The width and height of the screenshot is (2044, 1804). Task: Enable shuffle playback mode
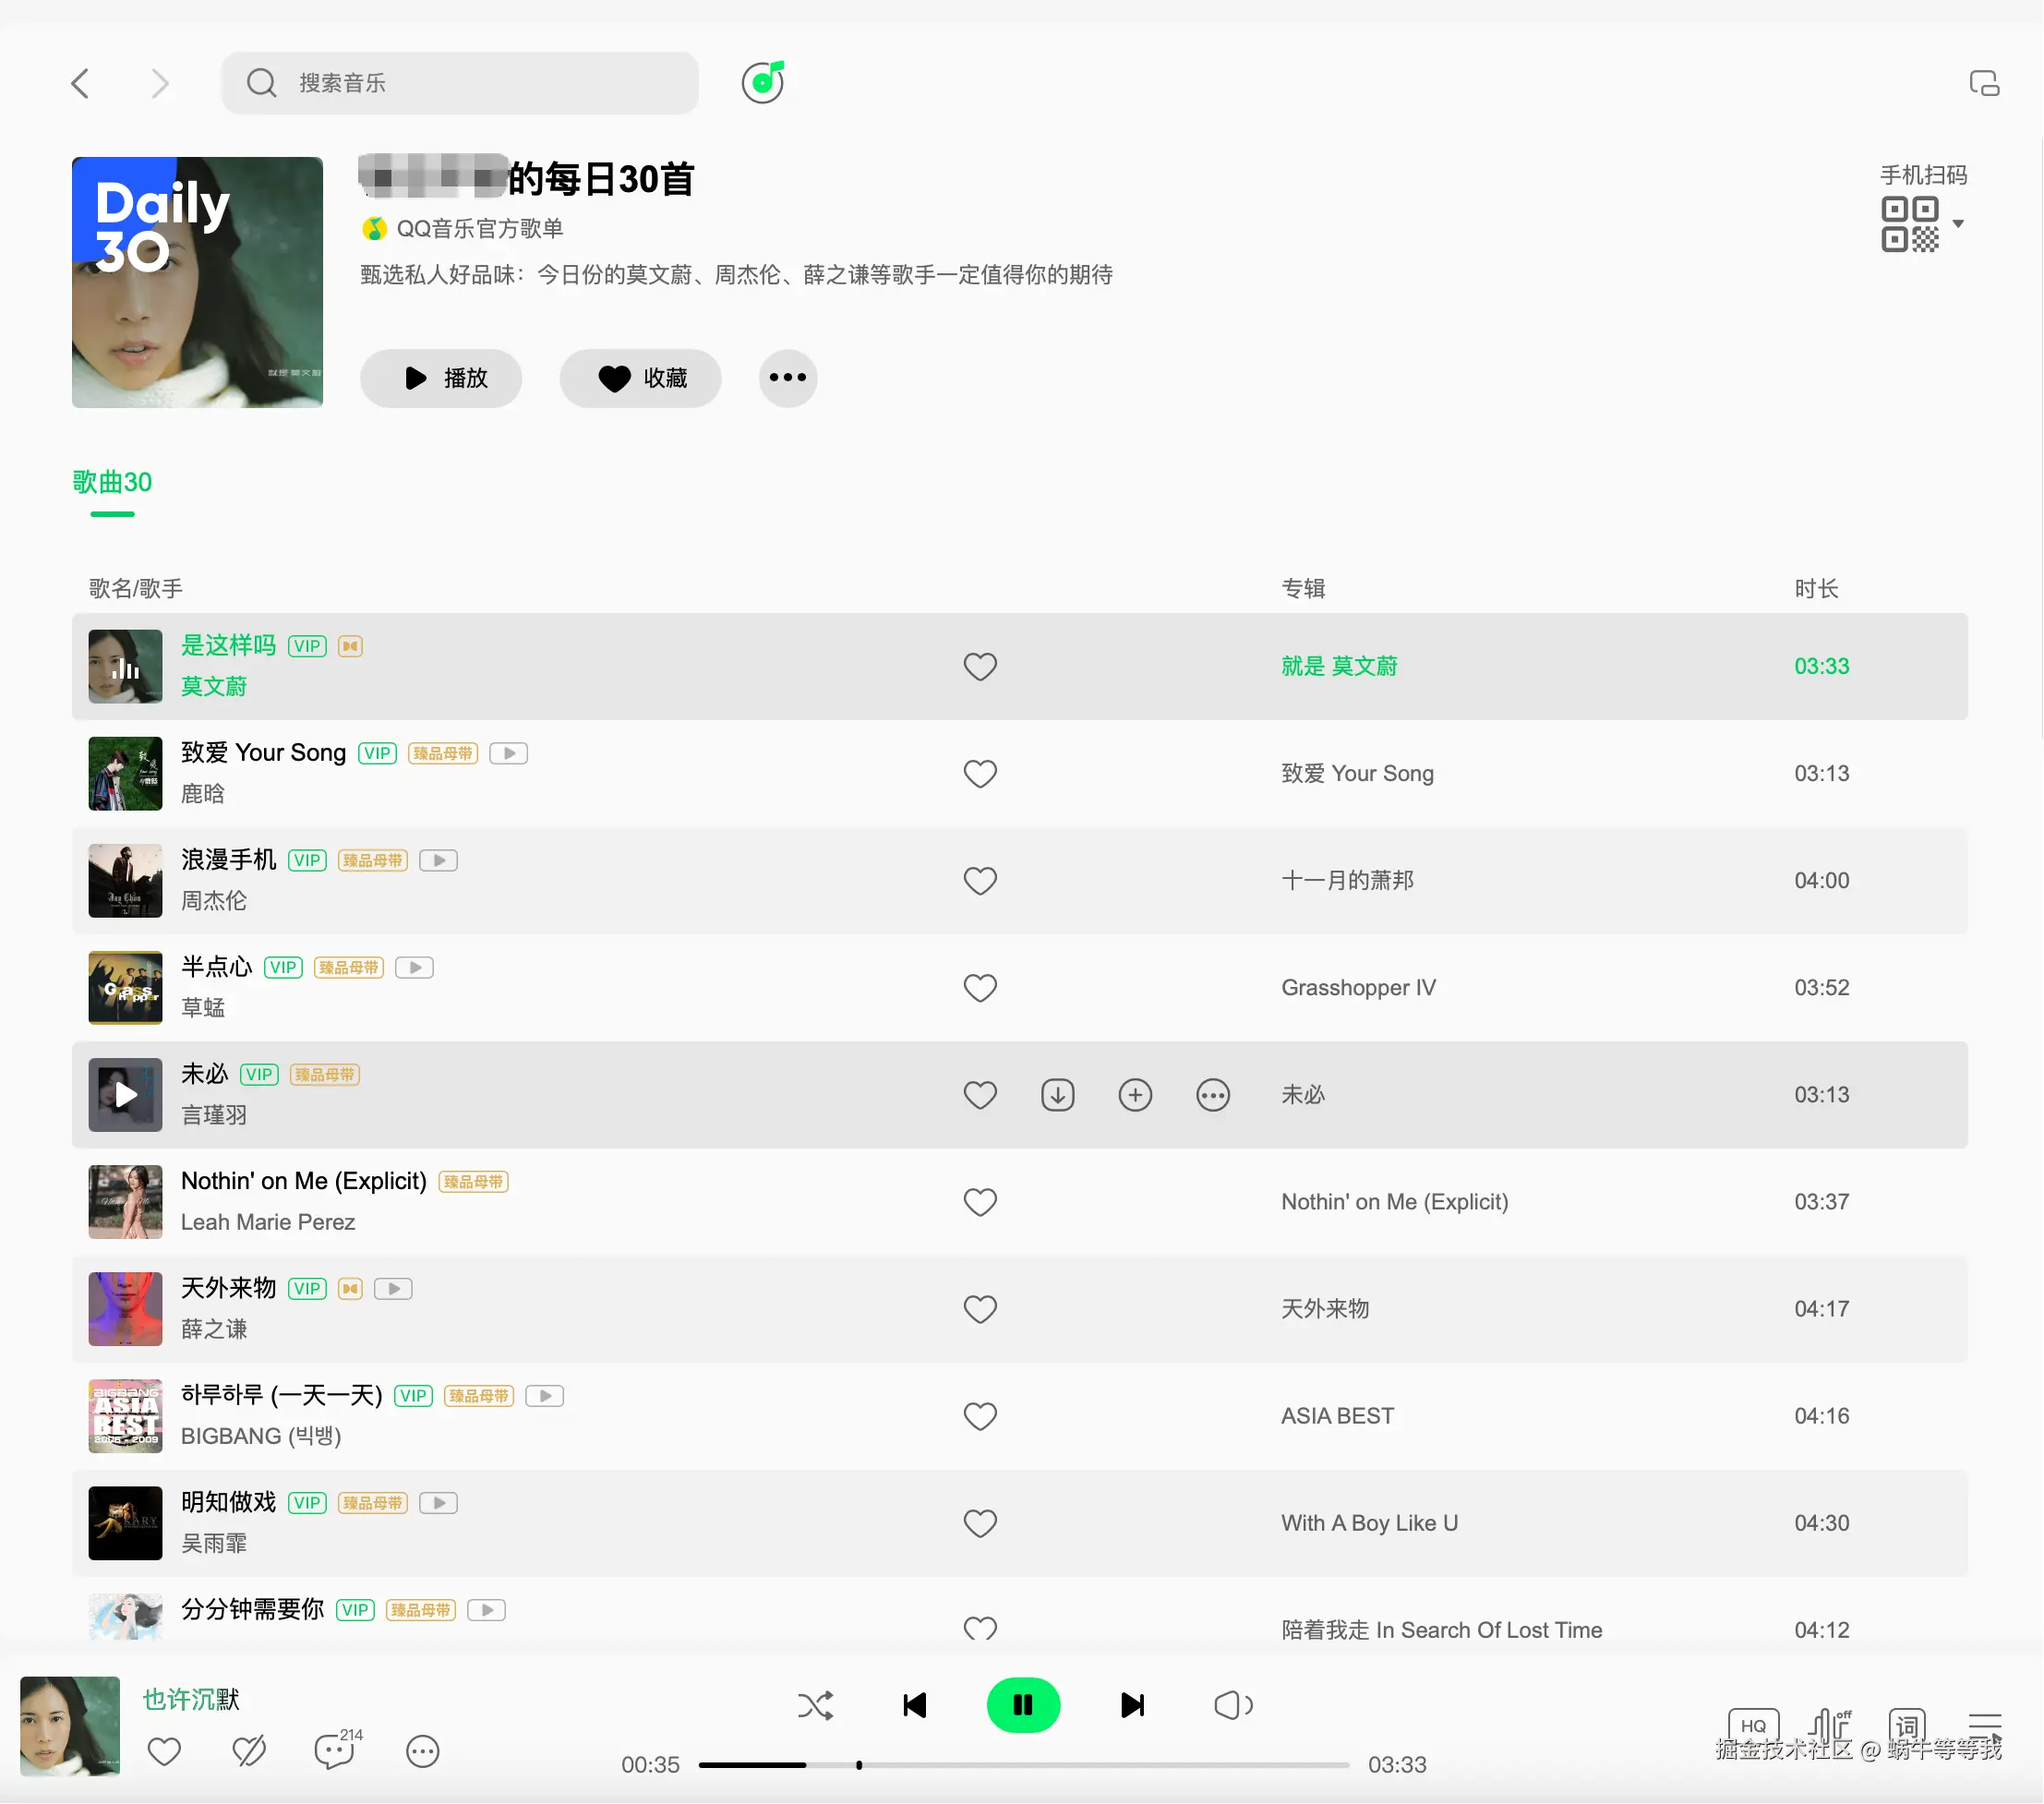point(816,1705)
